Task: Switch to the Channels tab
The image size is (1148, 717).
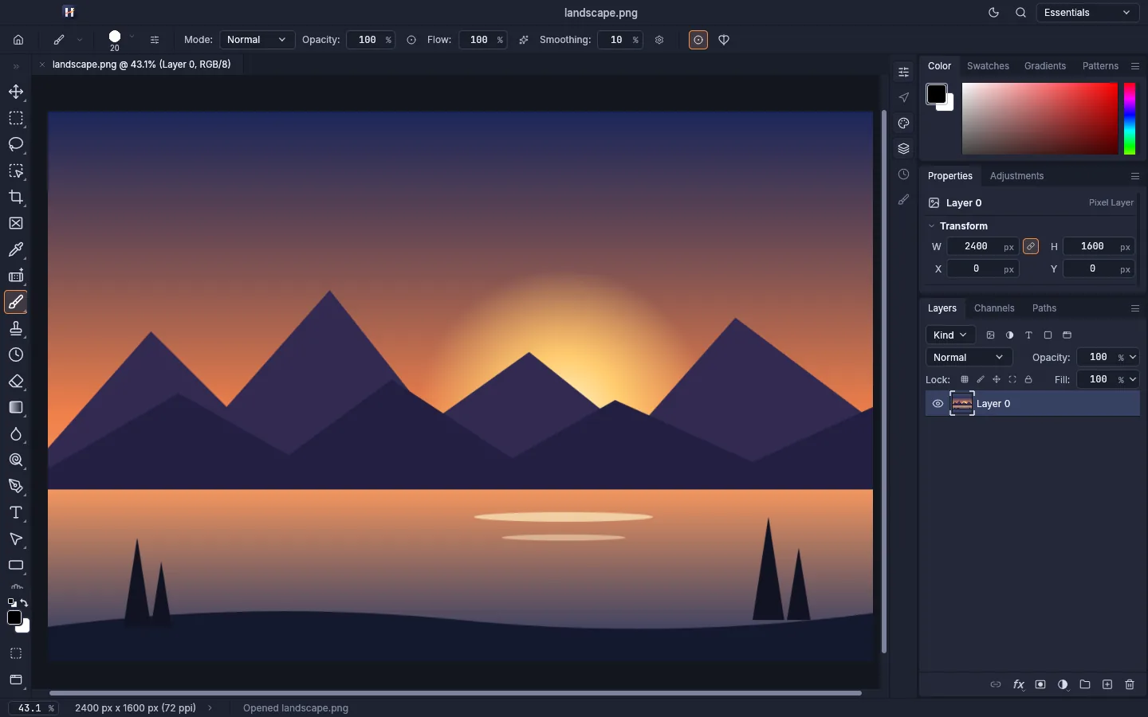Action: 994,308
